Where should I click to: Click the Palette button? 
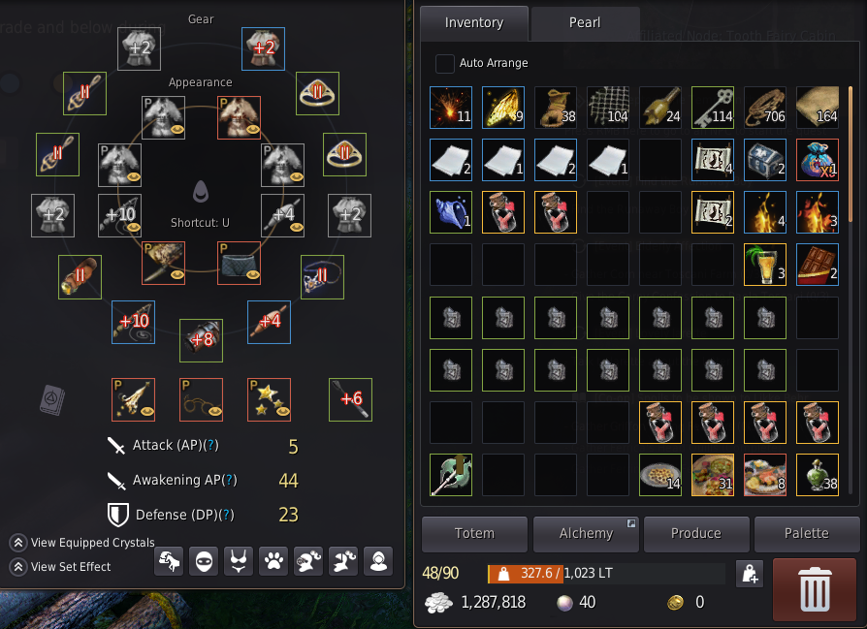click(x=807, y=534)
